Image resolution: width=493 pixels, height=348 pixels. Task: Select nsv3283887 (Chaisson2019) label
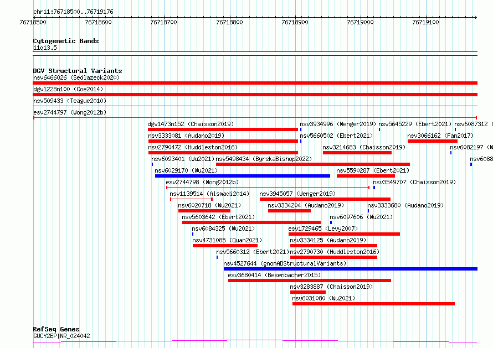(331, 287)
